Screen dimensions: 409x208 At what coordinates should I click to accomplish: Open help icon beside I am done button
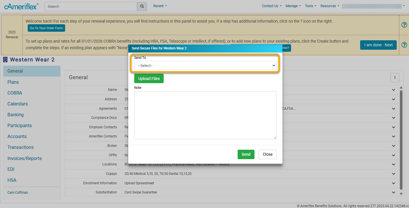[x=404, y=45]
